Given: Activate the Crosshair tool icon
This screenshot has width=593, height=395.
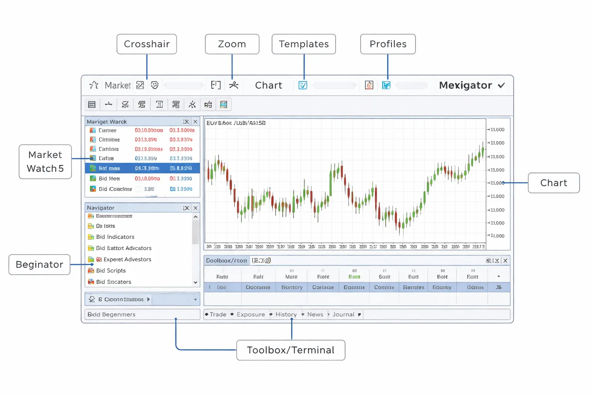Looking at the screenshot, I should point(140,85).
